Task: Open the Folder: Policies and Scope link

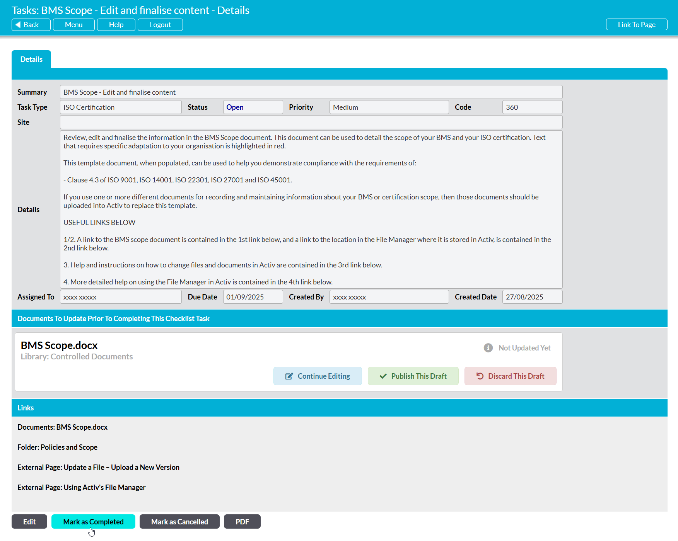Action: pyautogui.click(x=57, y=447)
